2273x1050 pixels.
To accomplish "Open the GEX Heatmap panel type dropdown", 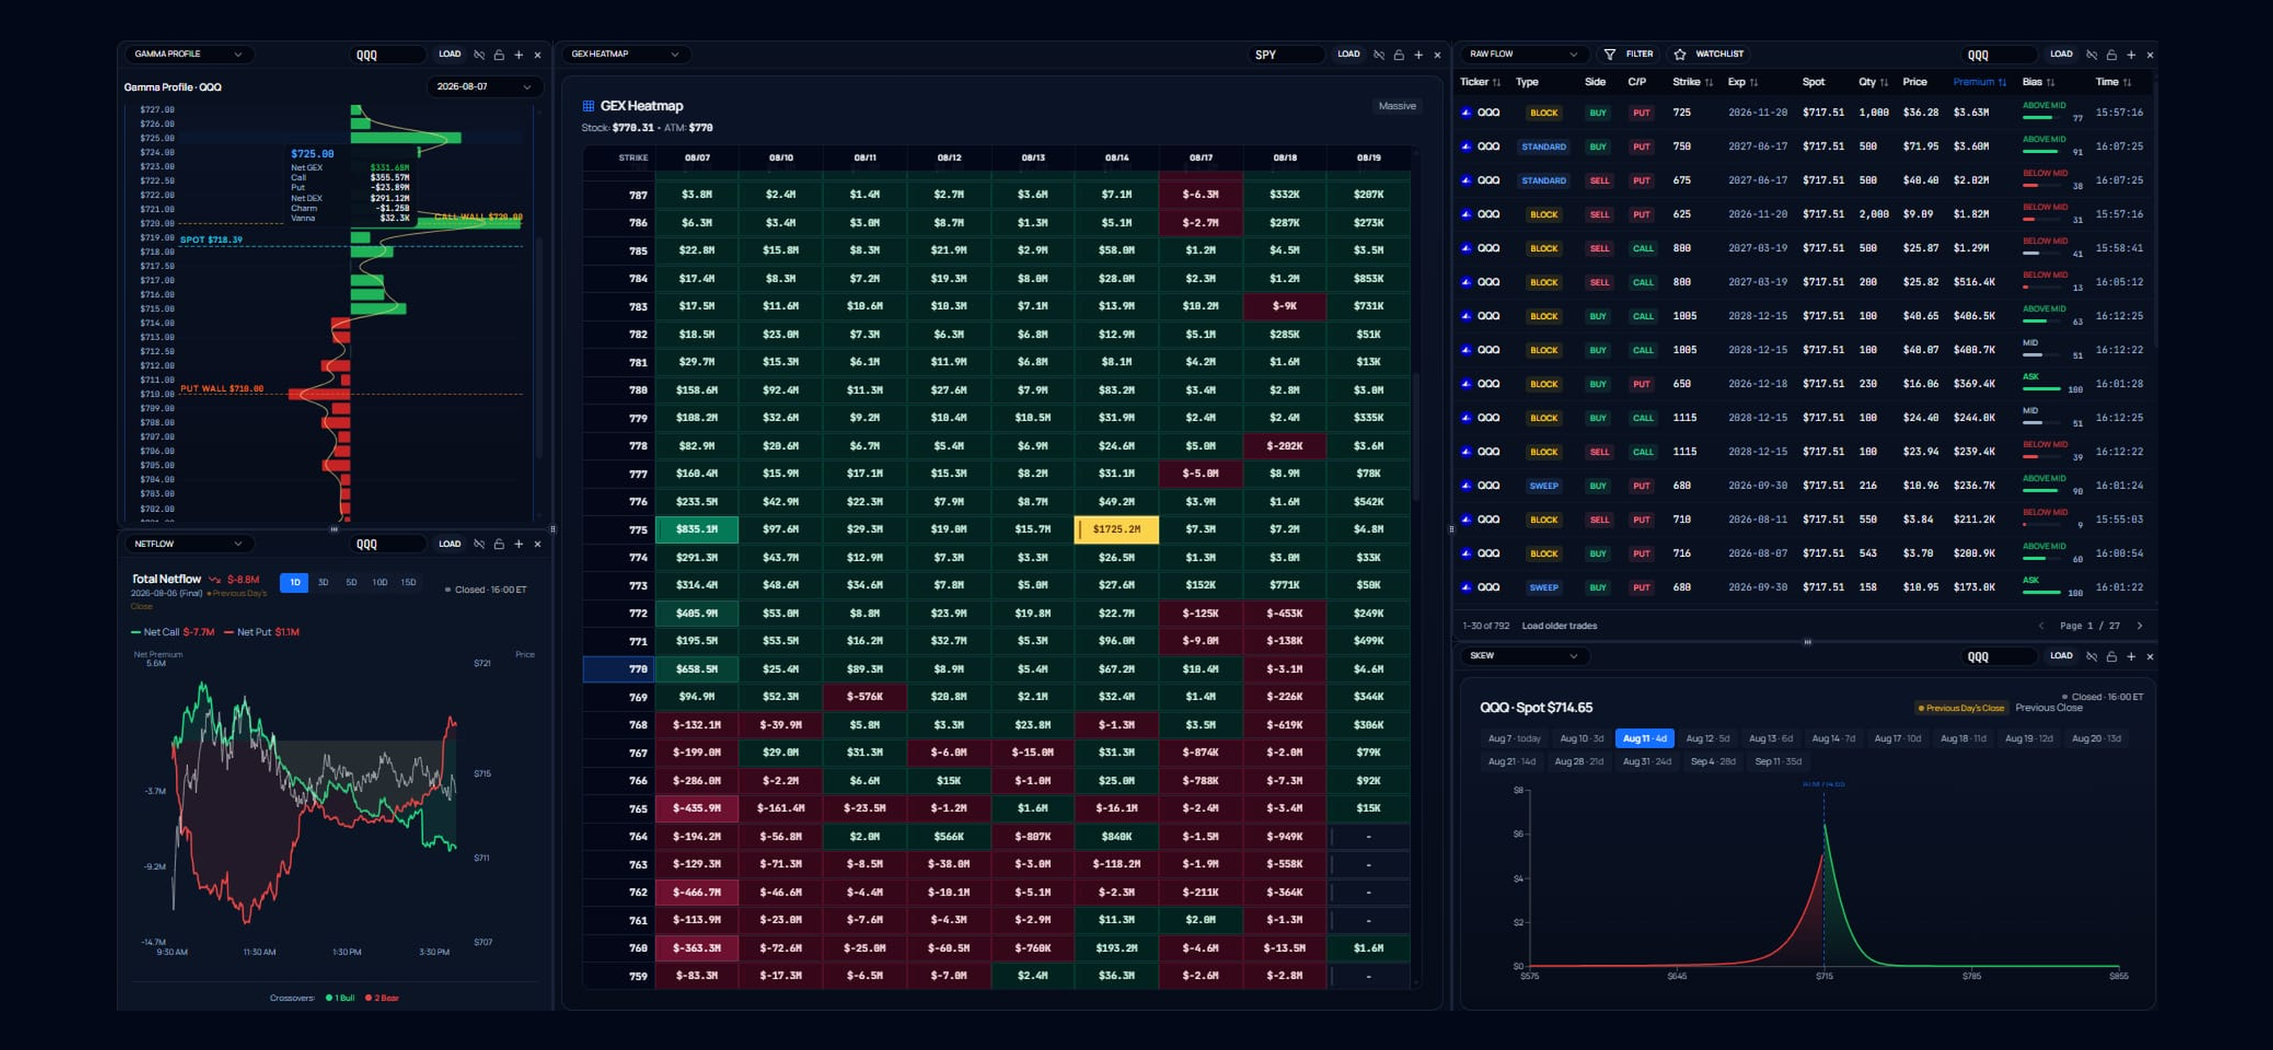I will [x=626, y=55].
